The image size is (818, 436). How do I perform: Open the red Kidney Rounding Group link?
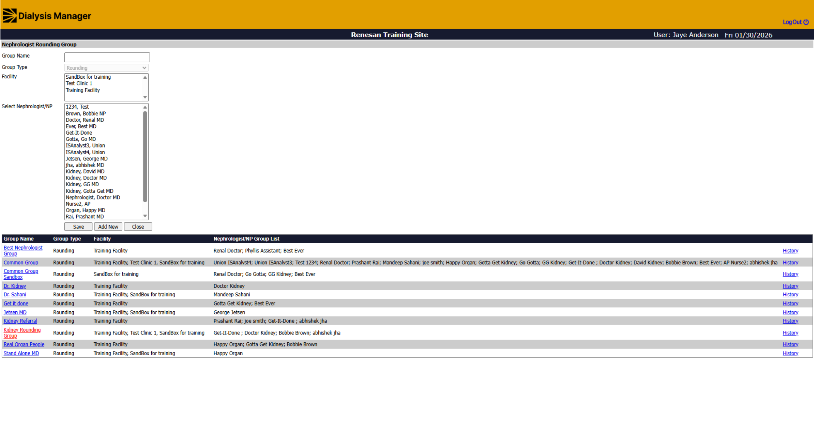click(x=22, y=333)
